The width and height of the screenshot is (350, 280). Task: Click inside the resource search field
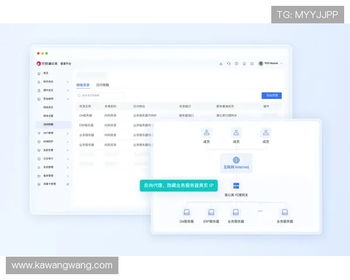click(x=100, y=96)
